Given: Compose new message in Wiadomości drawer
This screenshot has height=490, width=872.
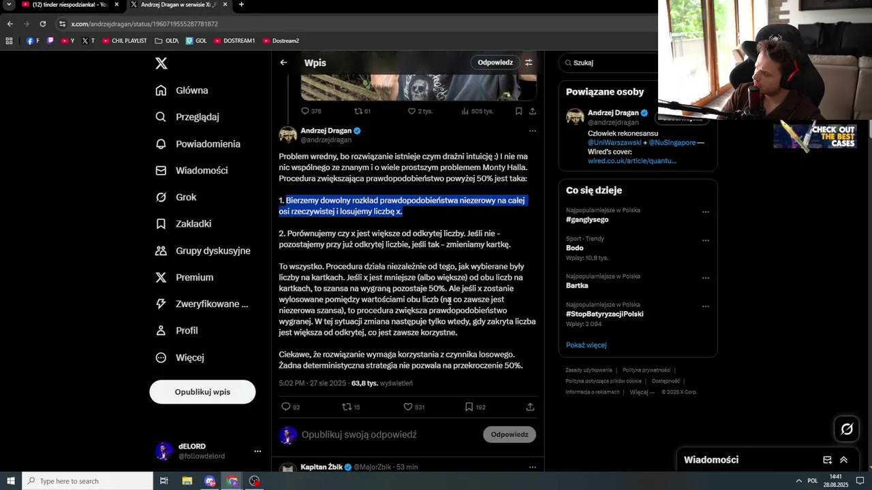Looking at the screenshot, I should point(827,460).
